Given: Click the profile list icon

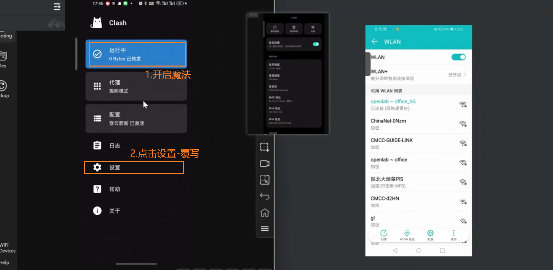Looking at the screenshot, I should coord(97,118).
